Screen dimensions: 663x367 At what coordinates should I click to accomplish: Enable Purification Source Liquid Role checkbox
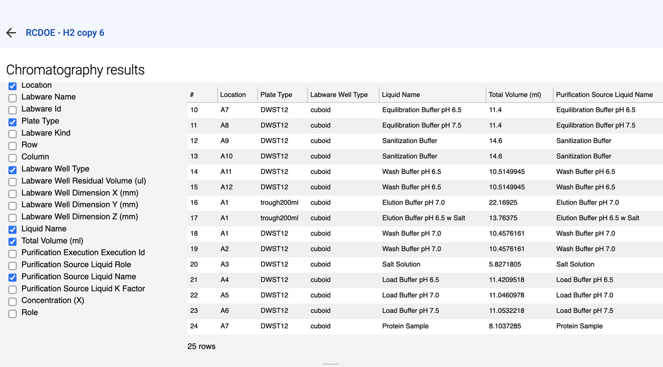tap(13, 265)
